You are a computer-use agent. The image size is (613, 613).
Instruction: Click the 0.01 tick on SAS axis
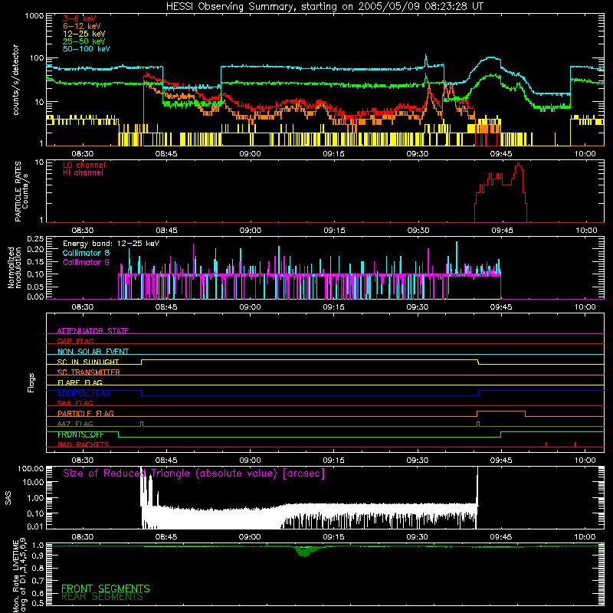(x=35, y=526)
